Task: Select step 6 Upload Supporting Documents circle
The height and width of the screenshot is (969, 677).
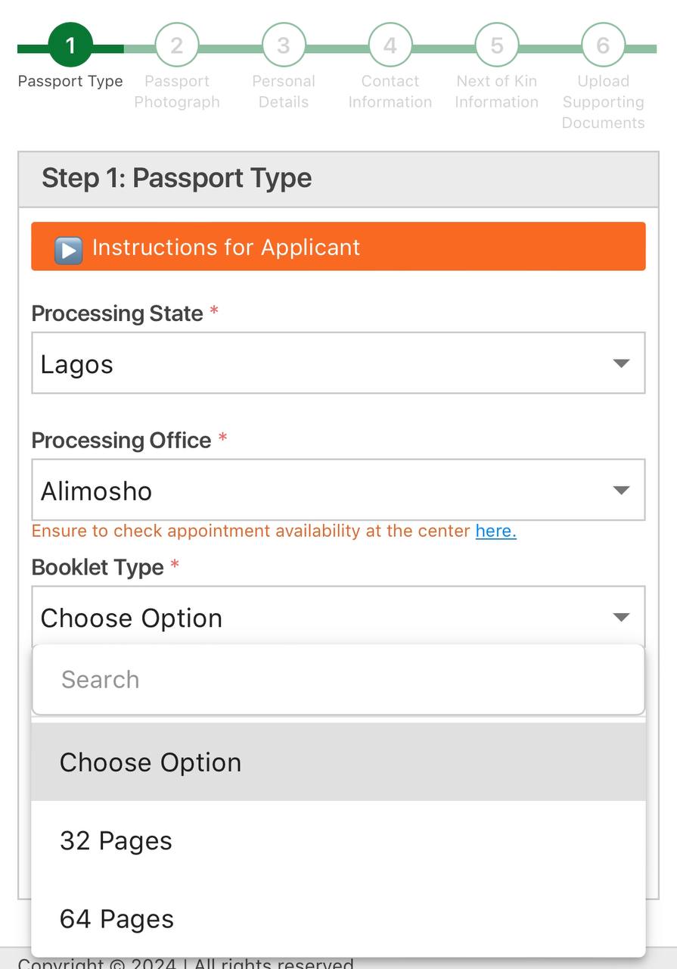Action: pos(603,45)
